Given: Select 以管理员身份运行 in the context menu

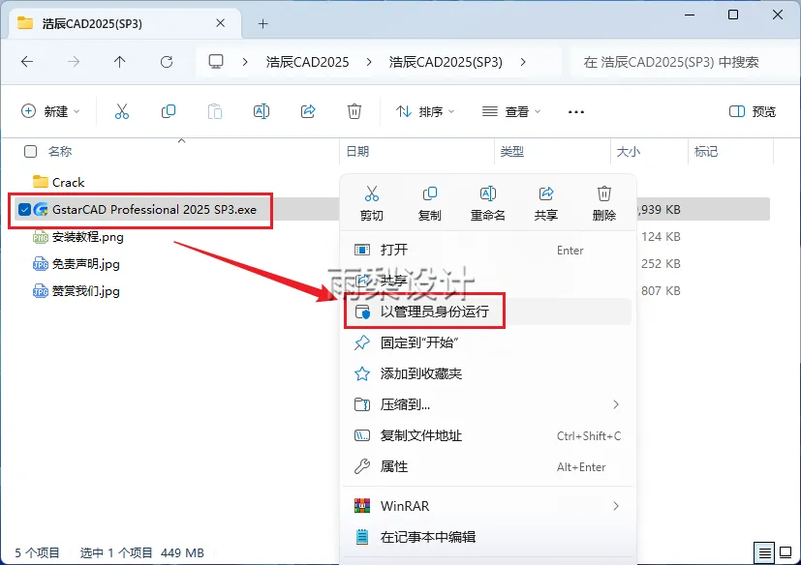Looking at the screenshot, I should (x=488, y=312).
